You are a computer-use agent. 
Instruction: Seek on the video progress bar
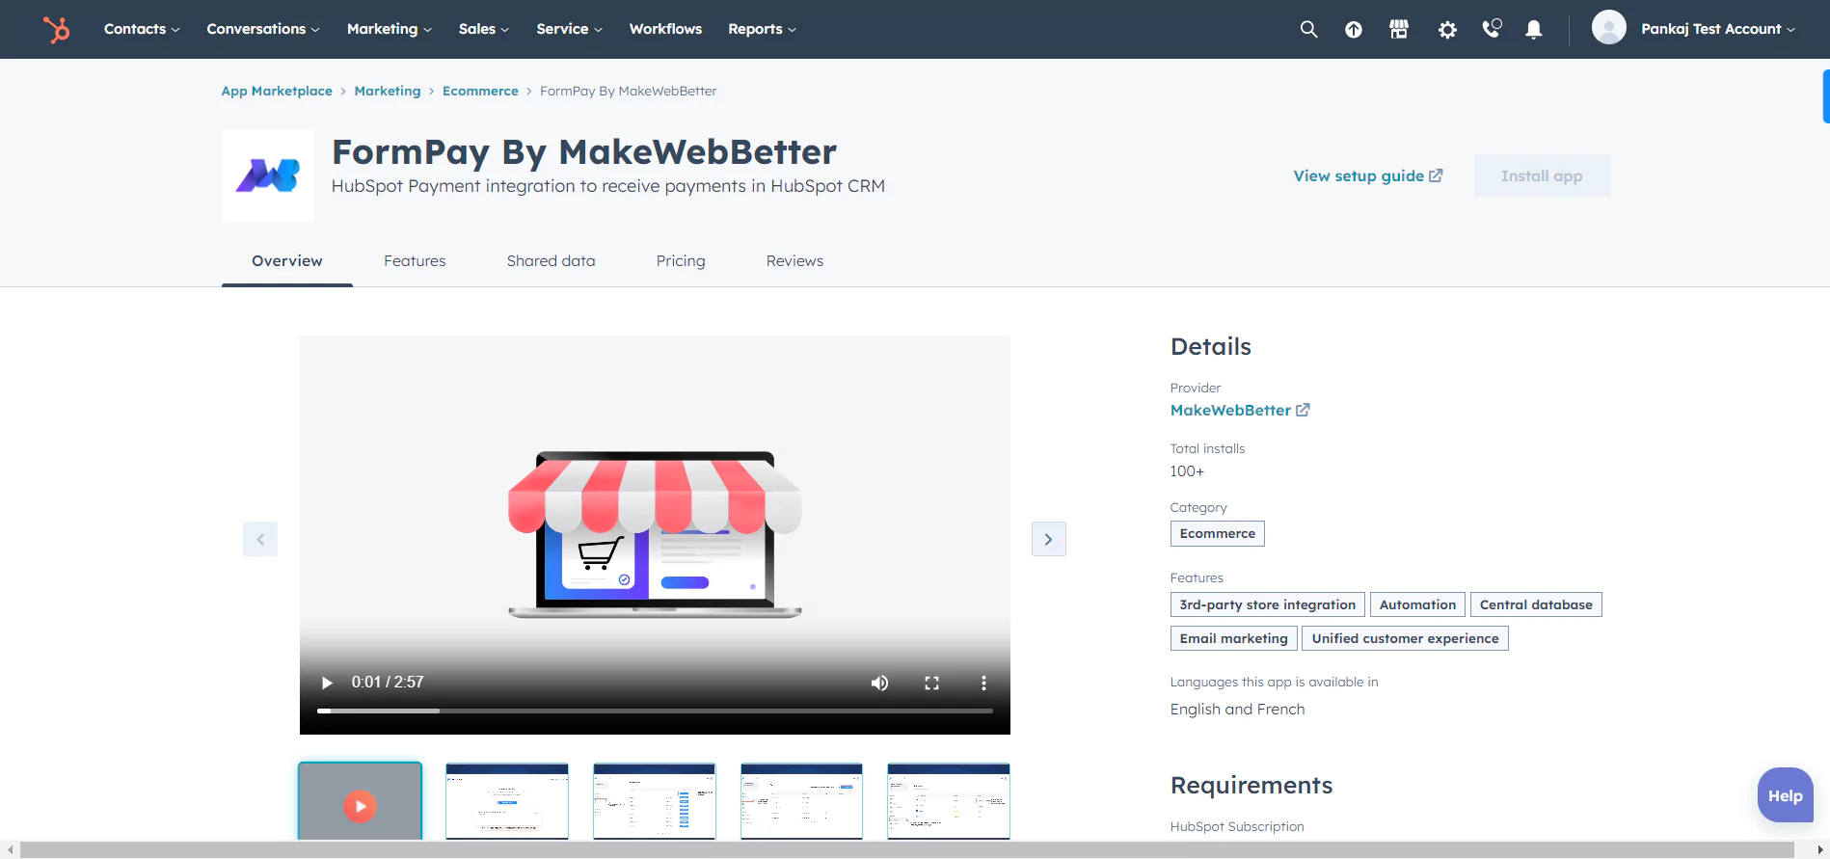tap(655, 711)
